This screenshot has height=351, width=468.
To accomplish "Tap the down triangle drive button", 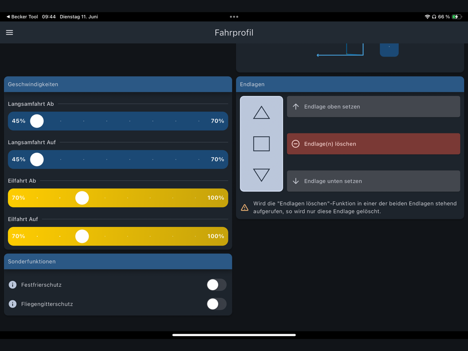I will pos(262,175).
